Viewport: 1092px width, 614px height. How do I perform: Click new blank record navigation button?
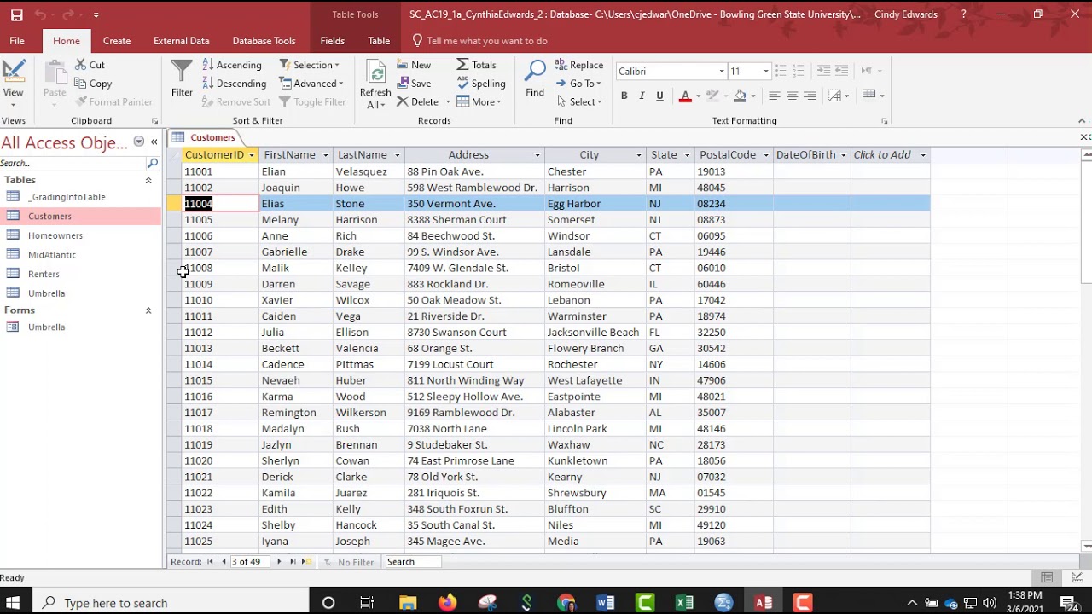pyautogui.click(x=307, y=562)
